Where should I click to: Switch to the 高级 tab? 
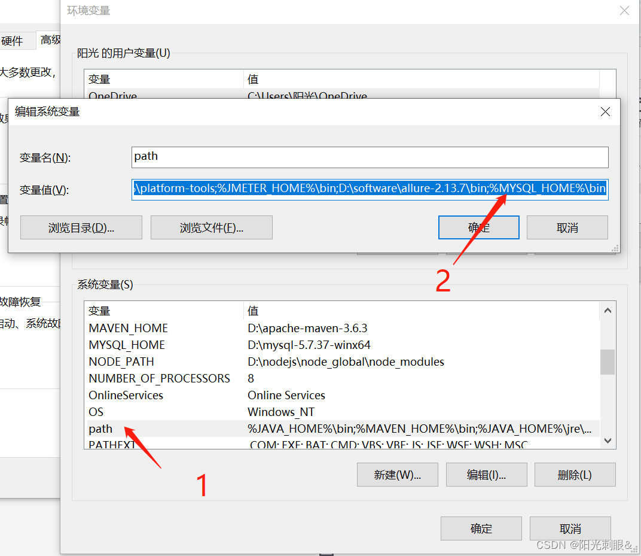50,40
